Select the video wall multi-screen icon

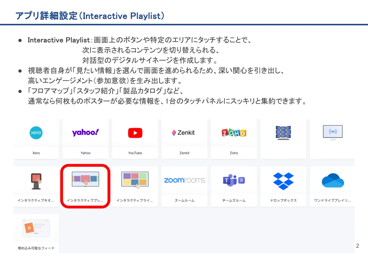click(x=283, y=133)
